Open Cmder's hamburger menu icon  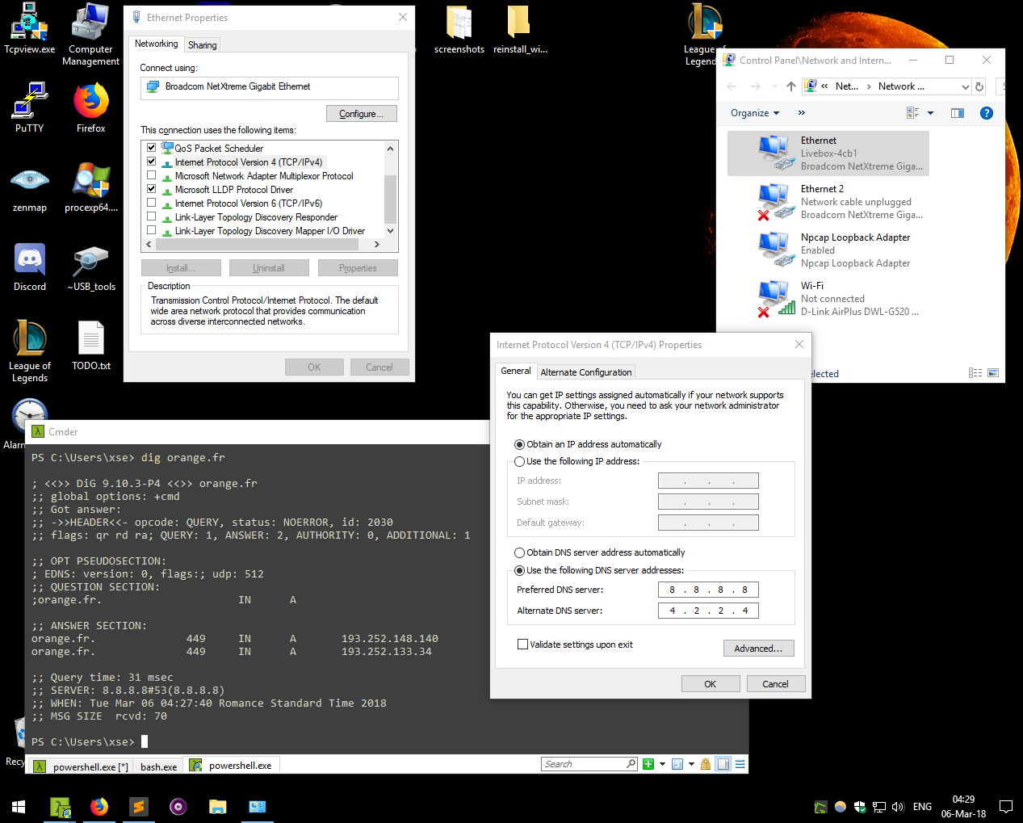point(740,763)
